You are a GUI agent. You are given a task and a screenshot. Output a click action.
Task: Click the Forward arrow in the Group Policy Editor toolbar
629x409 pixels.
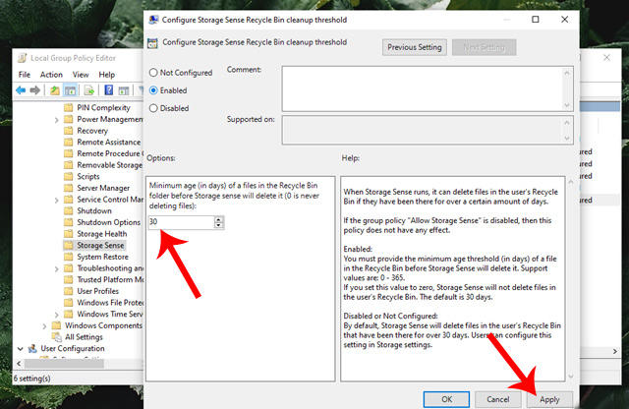pyautogui.click(x=35, y=90)
